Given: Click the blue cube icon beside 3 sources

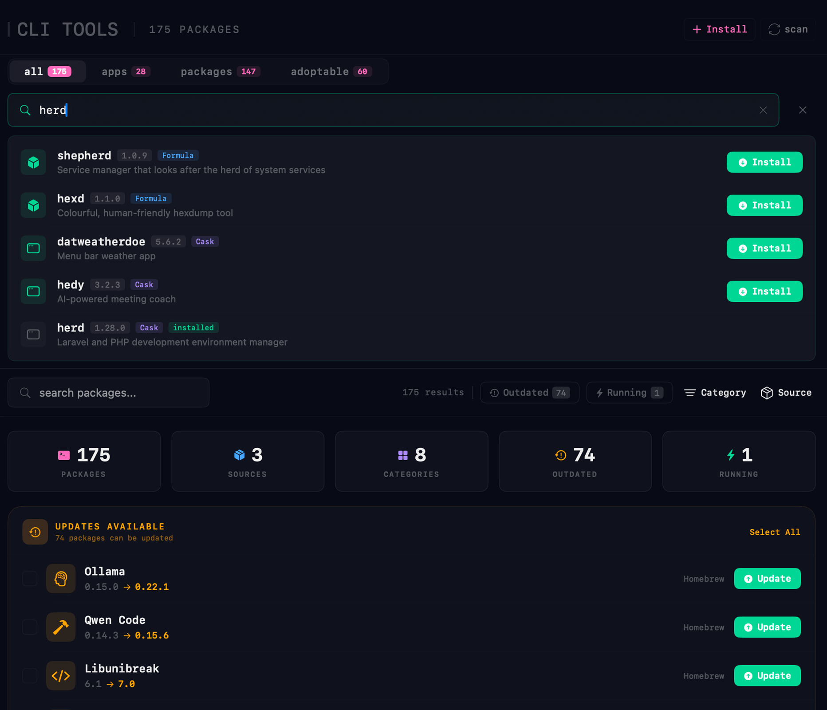Looking at the screenshot, I should (x=240, y=455).
